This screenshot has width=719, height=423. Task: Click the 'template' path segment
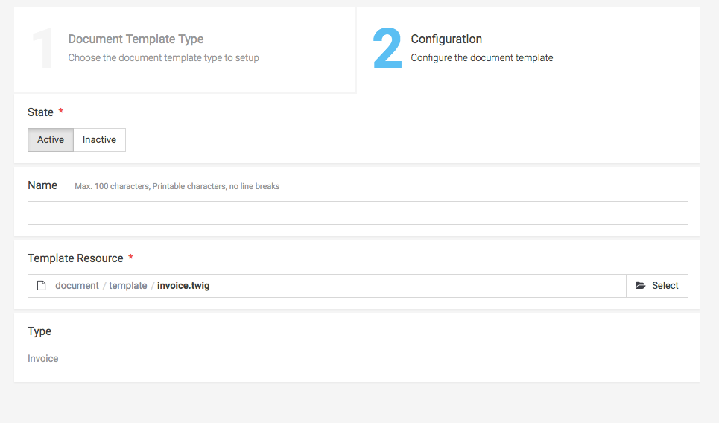(128, 286)
